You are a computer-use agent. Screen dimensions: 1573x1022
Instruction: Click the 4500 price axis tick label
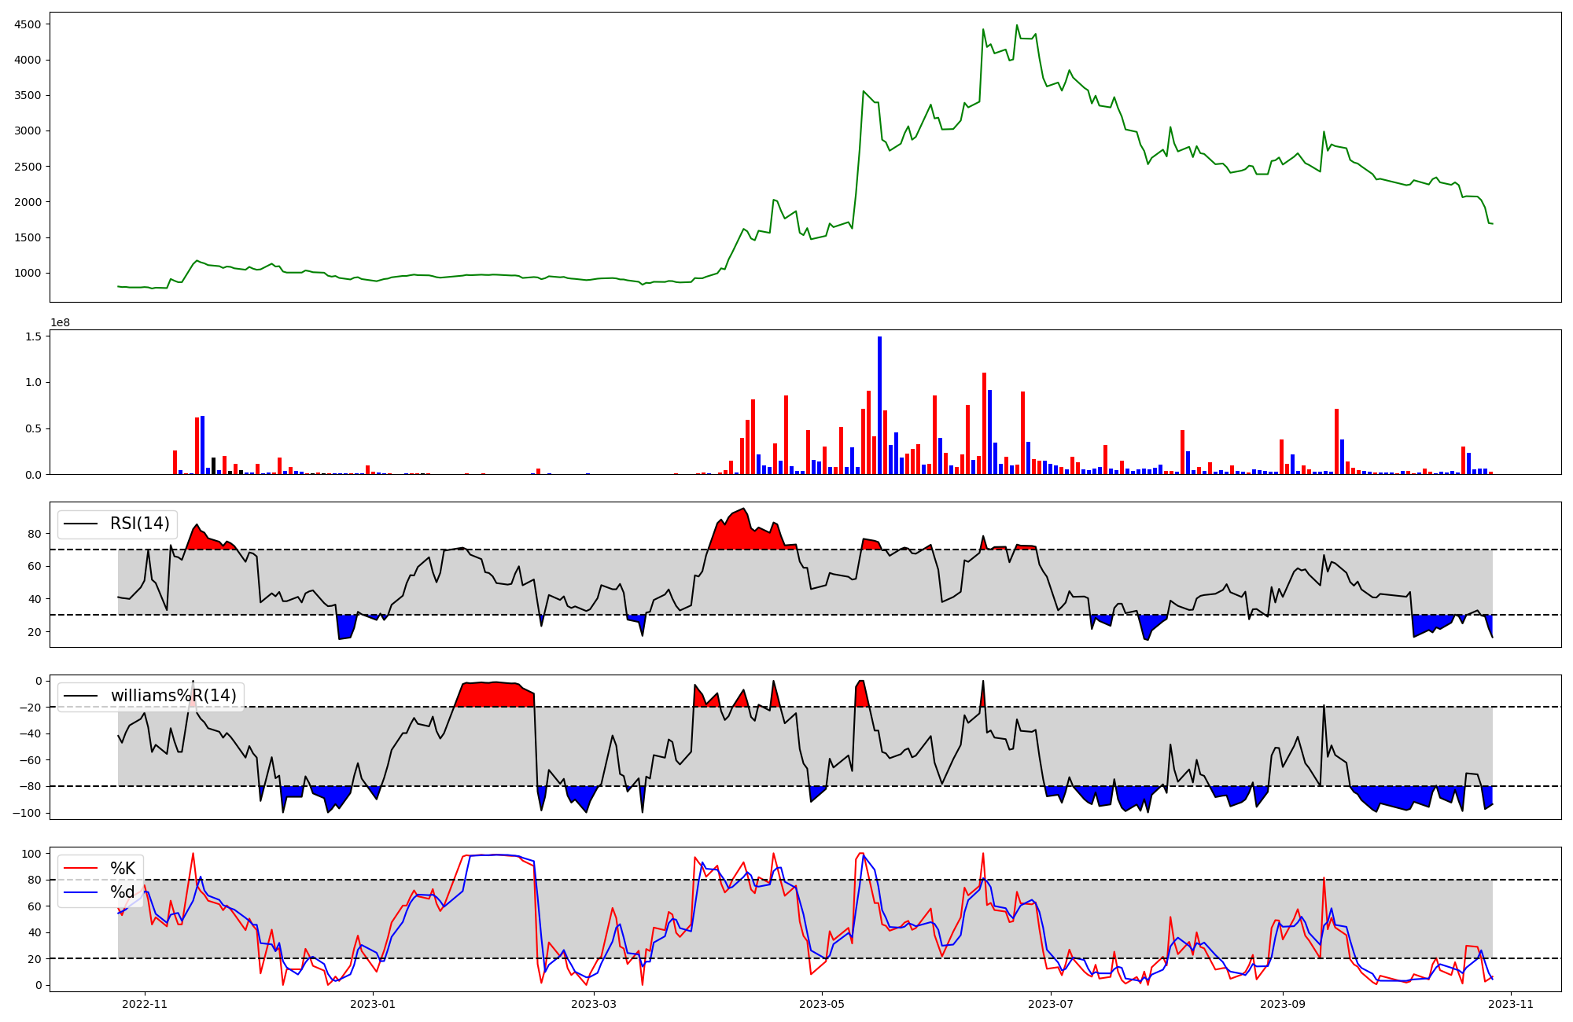pos(28,24)
